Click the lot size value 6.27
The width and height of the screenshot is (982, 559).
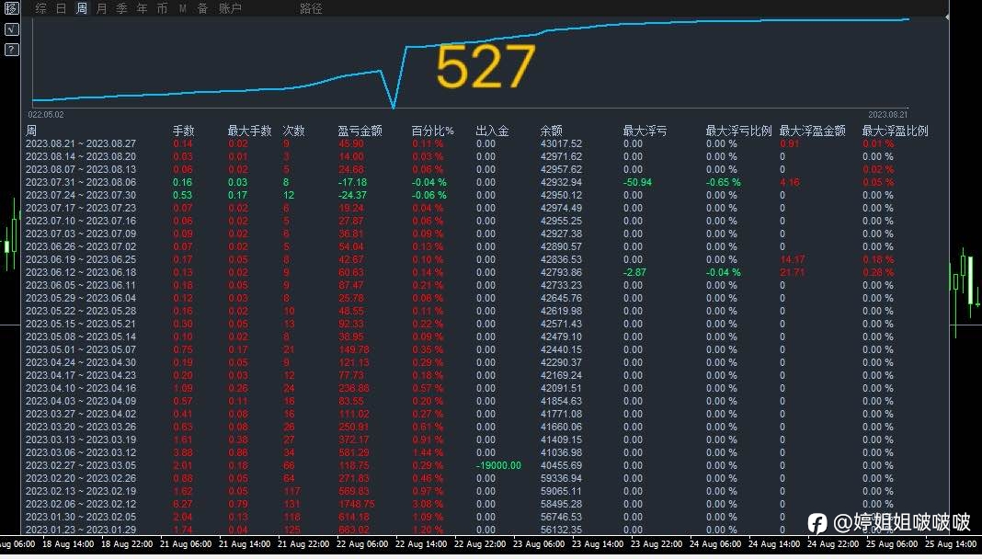183,504
